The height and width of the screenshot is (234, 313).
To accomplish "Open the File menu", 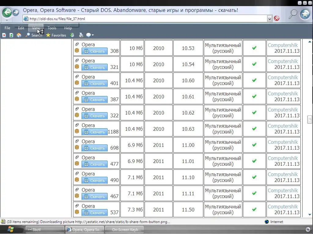I will (x=7, y=28).
